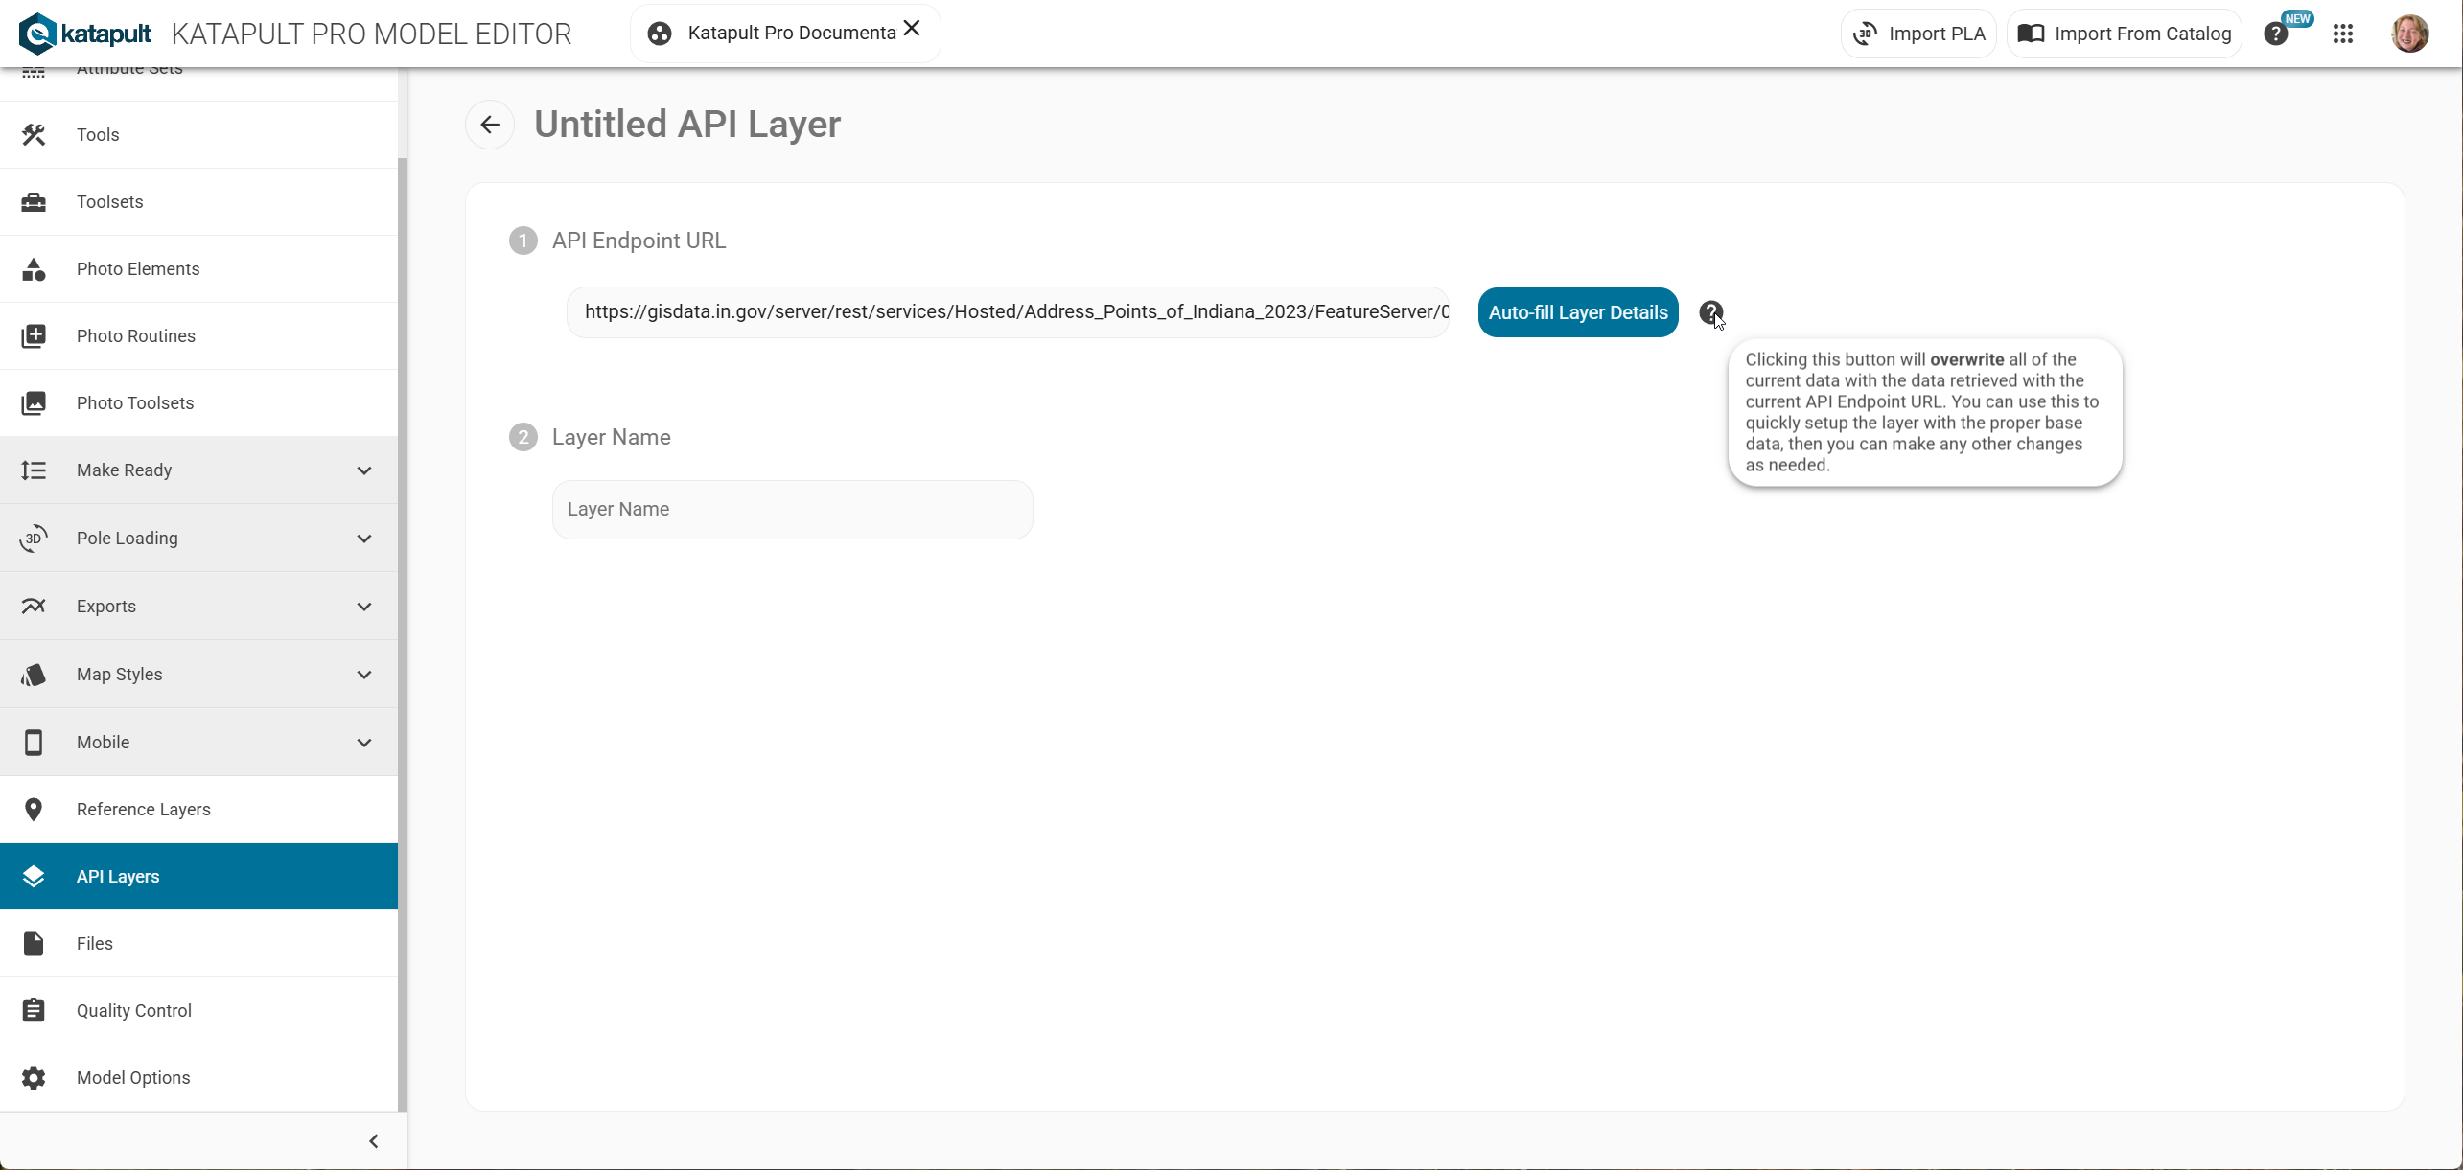2463x1170 pixels.
Task: Click the back arrow beside Untitled API Layer
Action: [490, 125]
